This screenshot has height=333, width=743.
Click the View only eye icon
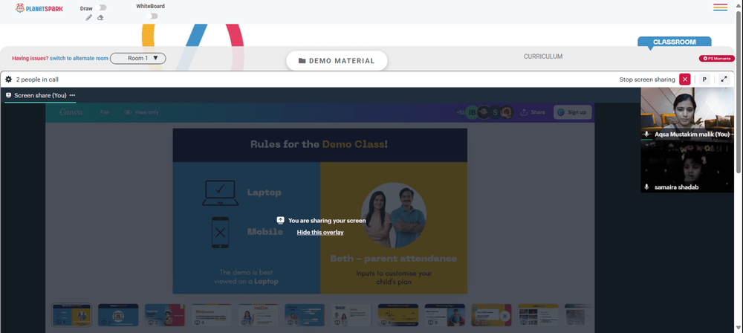click(128, 112)
